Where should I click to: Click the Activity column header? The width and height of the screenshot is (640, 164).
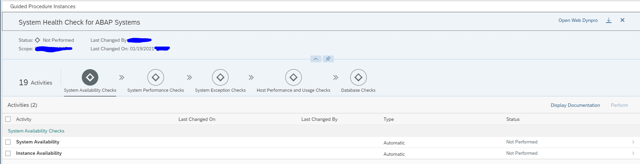(x=24, y=119)
